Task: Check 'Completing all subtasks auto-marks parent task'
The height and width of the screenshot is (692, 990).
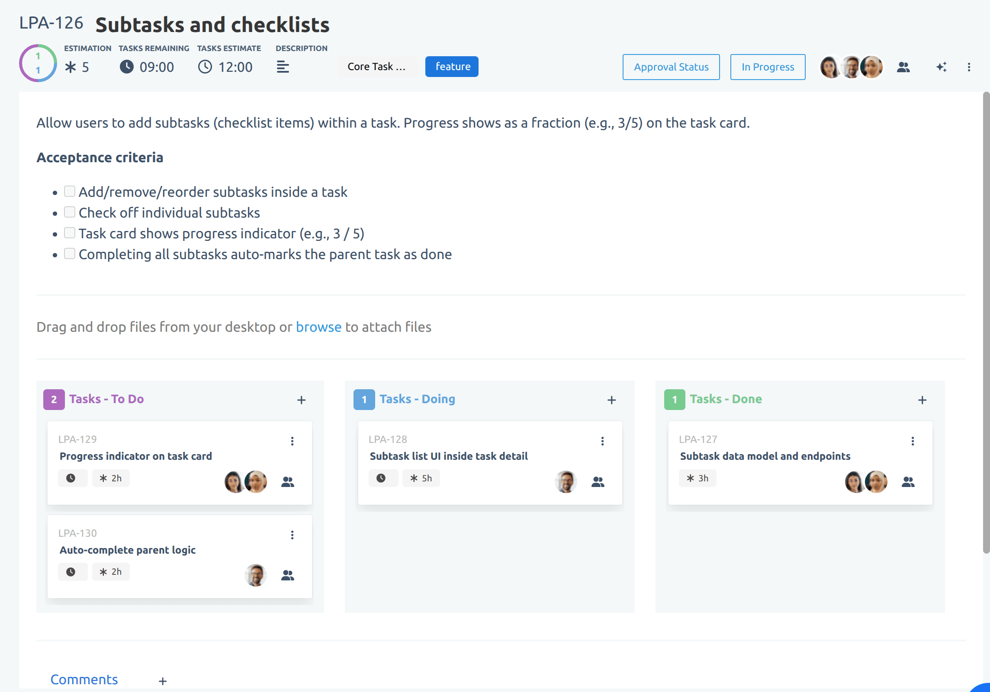Action: pyautogui.click(x=69, y=253)
